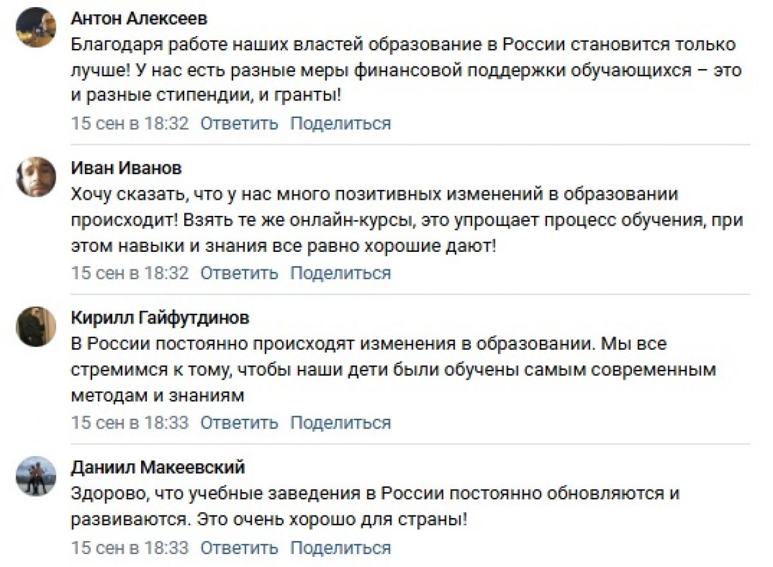
Task: Reply to Иван Иванов's comment via Ответить
Action: pyautogui.click(x=240, y=273)
